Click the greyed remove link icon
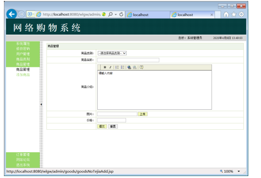 coord(135,67)
